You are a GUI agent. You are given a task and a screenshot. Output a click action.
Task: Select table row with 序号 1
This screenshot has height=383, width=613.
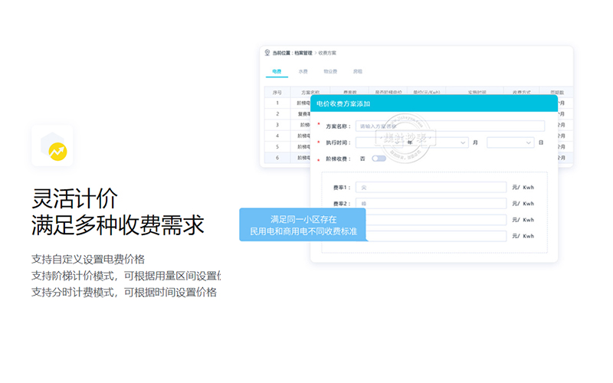(x=277, y=103)
